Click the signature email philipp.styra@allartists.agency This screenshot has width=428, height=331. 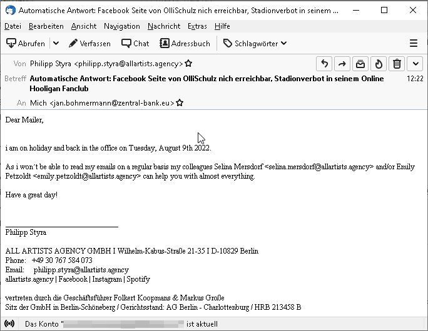point(81,270)
